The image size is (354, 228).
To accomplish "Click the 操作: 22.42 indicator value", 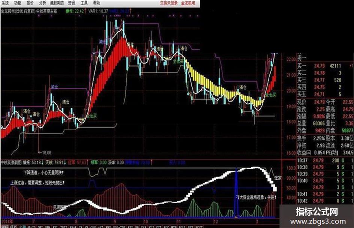I will (75, 11).
